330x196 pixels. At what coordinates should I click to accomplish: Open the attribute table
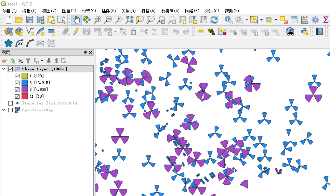pyautogui.click(x=294, y=20)
